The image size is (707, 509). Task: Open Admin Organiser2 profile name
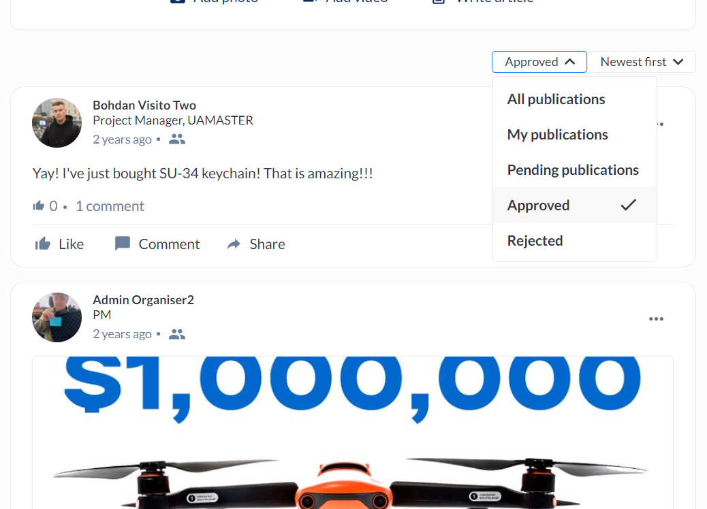(144, 299)
